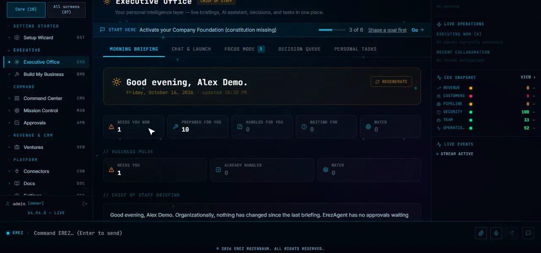This screenshot has width=541, height=253.
Task: Click the Connectors plug icon
Action: click(x=17, y=171)
